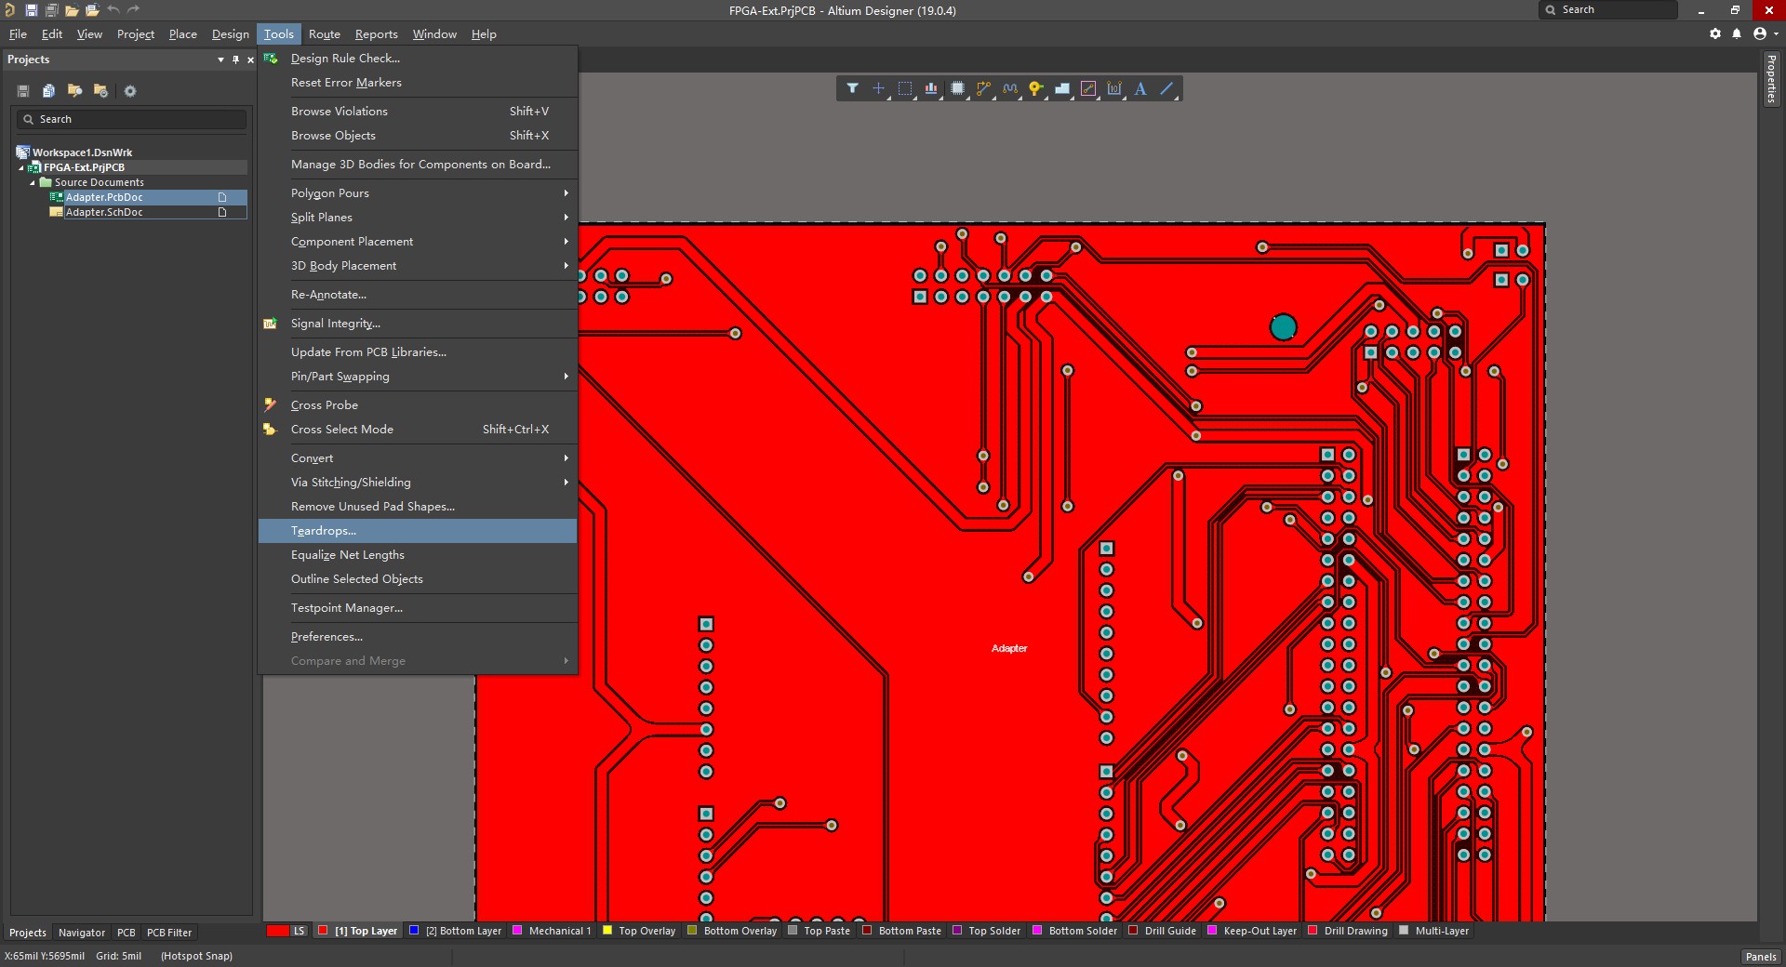Select the Place String text tool
The width and height of the screenshot is (1786, 967).
pos(1140,88)
